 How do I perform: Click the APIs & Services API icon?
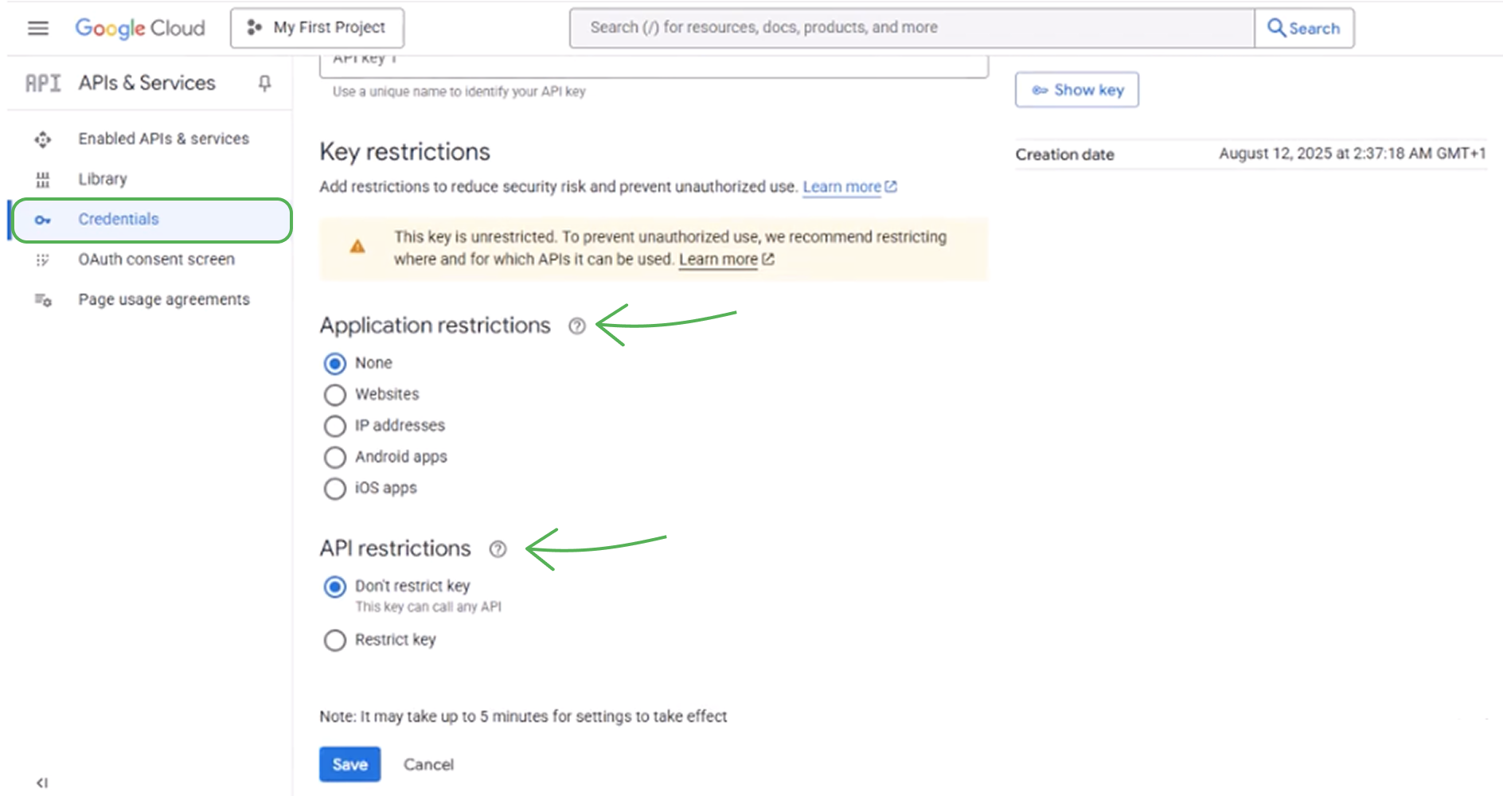(x=43, y=83)
